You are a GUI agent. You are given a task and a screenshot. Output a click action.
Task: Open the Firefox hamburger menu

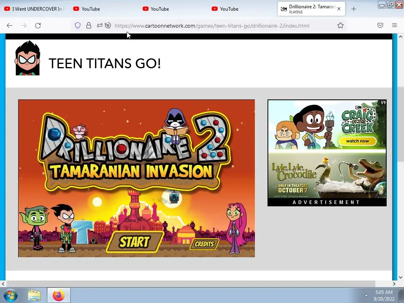coord(395,25)
